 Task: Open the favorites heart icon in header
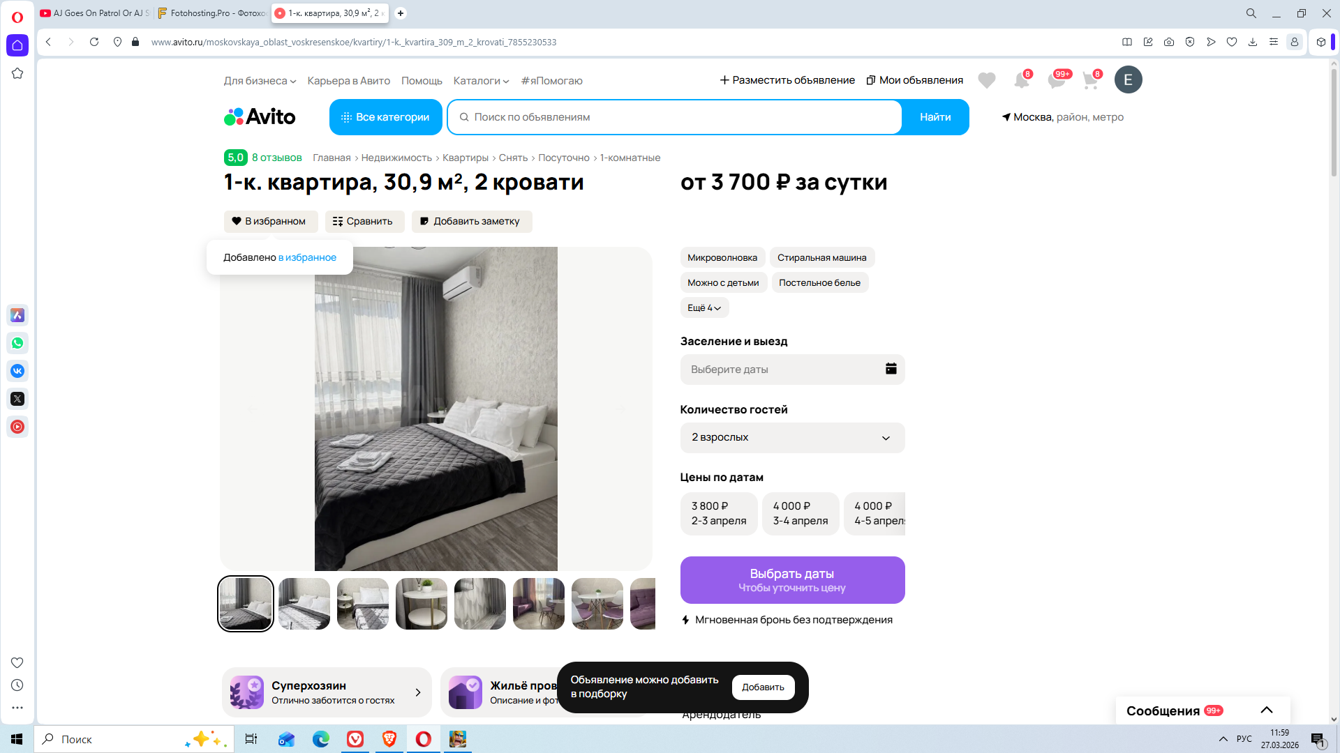click(x=986, y=80)
